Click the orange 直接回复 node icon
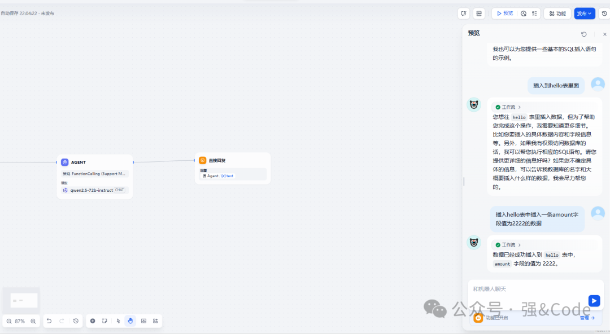610x334 pixels. pyautogui.click(x=203, y=160)
